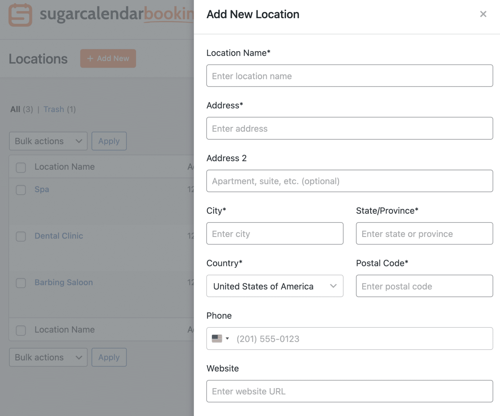500x416 pixels.
Task: Toggle the select-all checkbox in table header
Action: click(x=21, y=167)
